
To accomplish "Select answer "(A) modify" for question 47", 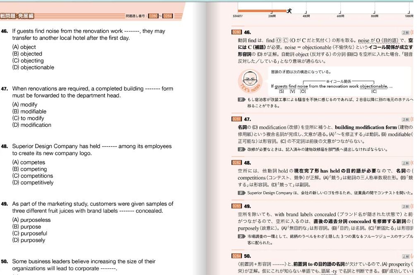I will 25,105.
